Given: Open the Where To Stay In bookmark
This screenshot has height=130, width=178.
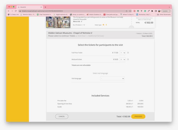Looking at the screenshot, I should pos(127,14).
